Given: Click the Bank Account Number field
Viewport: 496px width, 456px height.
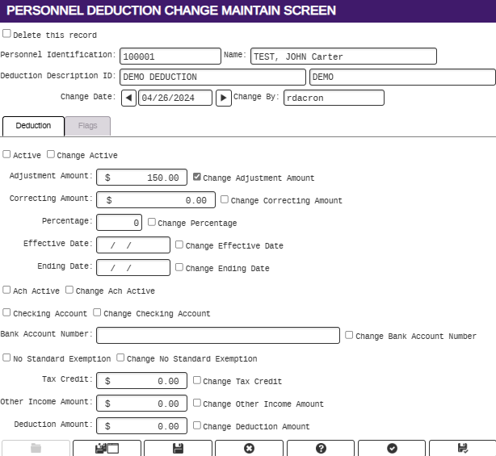Looking at the screenshot, I should 218,335.
